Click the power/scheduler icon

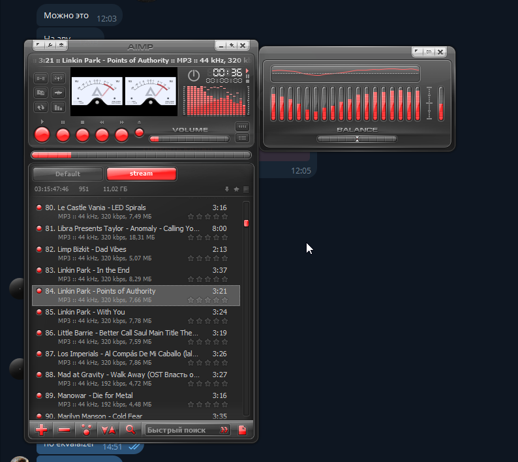(194, 76)
